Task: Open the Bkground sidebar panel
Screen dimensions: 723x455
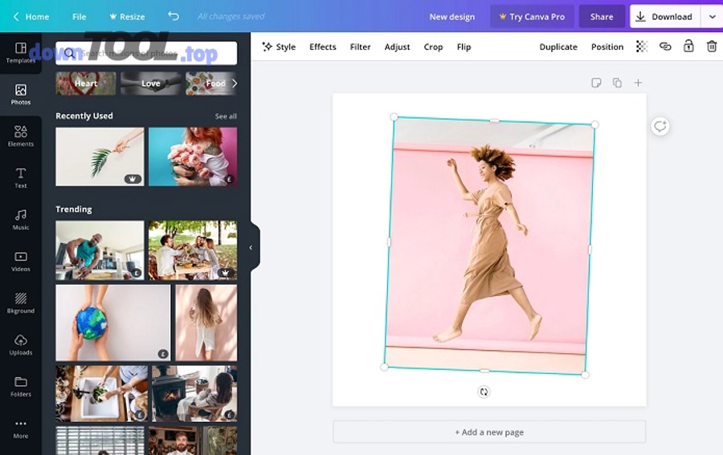Action: pos(21,303)
